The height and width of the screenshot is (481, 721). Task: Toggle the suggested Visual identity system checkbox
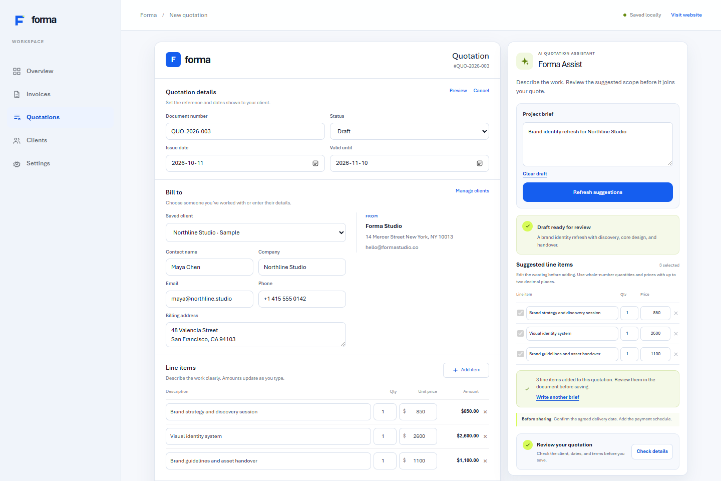pyautogui.click(x=520, y=334)
